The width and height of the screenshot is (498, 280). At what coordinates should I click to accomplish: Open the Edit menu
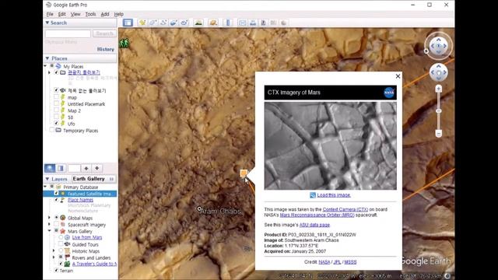click(x=62, y=14)
